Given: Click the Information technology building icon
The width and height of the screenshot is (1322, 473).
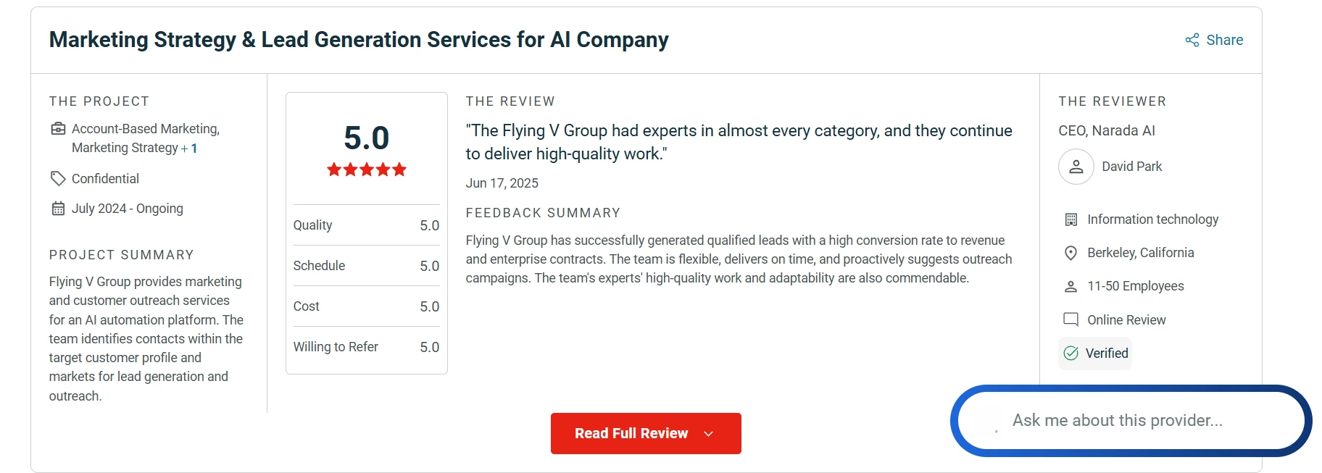Looking at the screenshot, I should click(1071, 219).
